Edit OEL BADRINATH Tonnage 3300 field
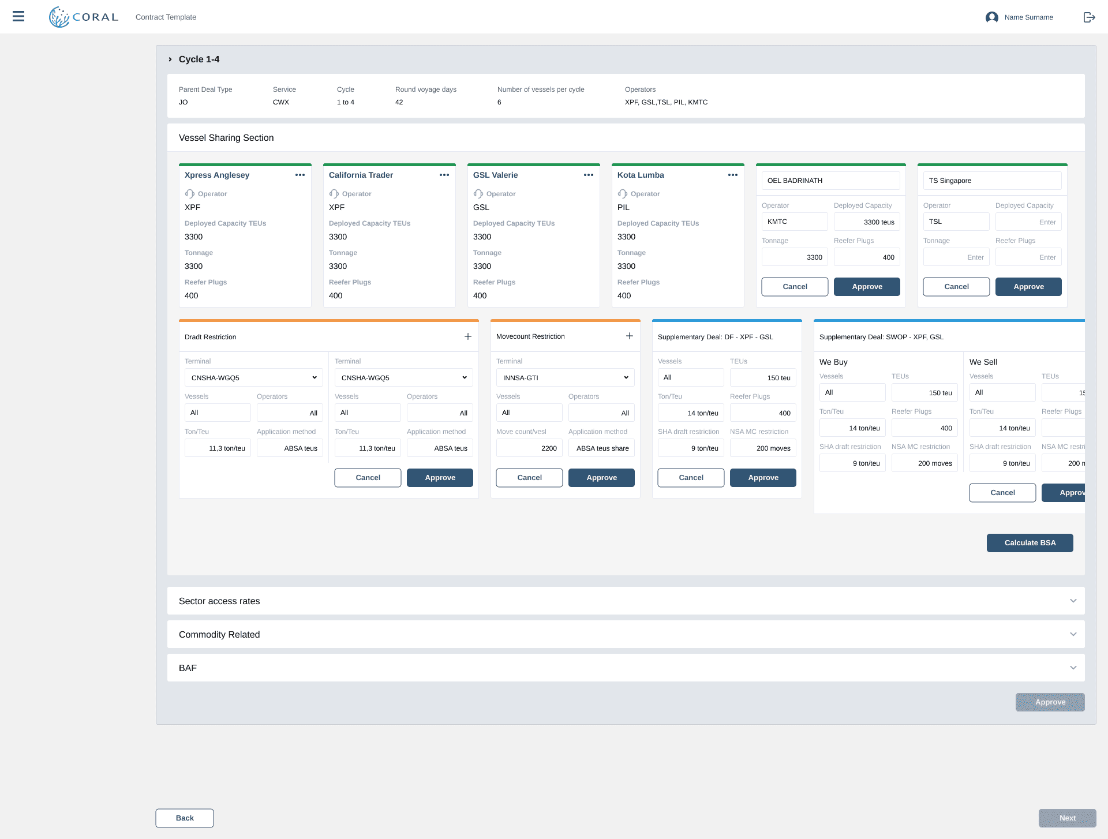 pyautogui.click(x=795, y=257)
